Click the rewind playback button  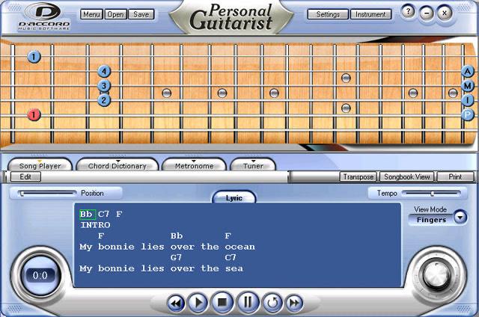[x=176, y=303]
